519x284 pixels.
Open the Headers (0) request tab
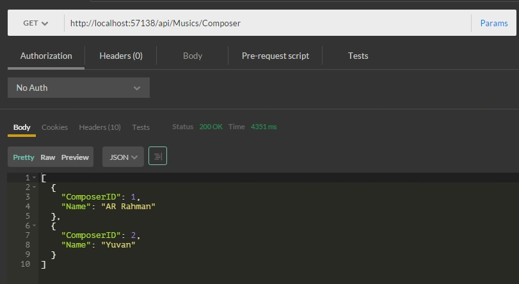click(x=121, y=56)
